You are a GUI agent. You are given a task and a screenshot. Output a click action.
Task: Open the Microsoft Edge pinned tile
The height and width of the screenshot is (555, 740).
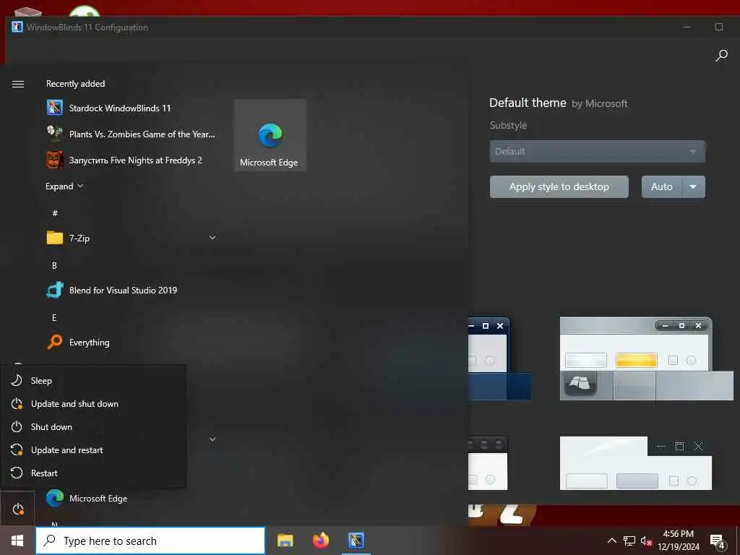[x=270, y=135]
